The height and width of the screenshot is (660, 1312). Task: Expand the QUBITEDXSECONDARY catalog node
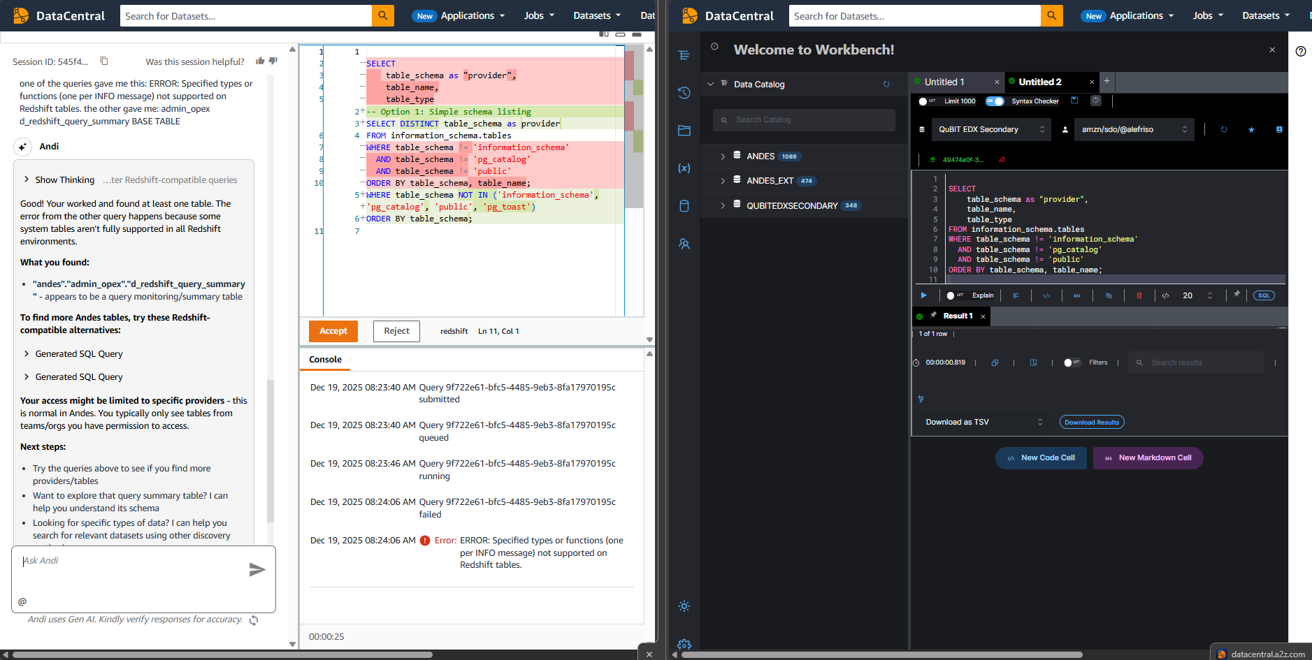pos(723,205)
